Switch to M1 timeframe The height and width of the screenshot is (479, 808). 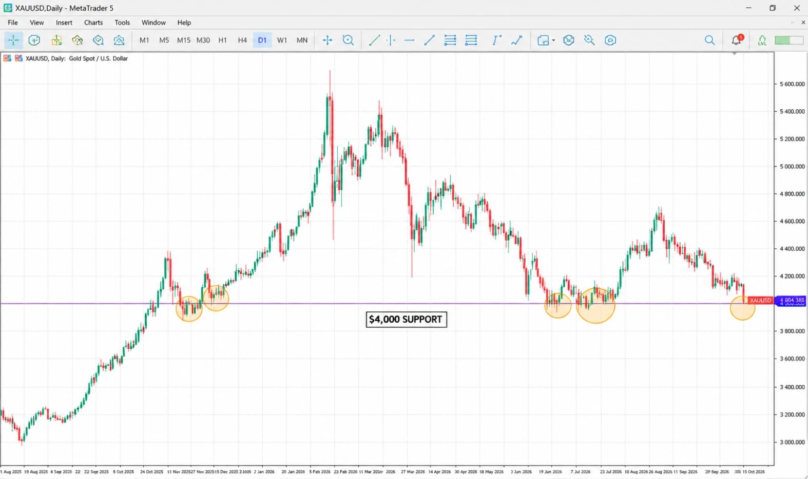click(144, 40)
